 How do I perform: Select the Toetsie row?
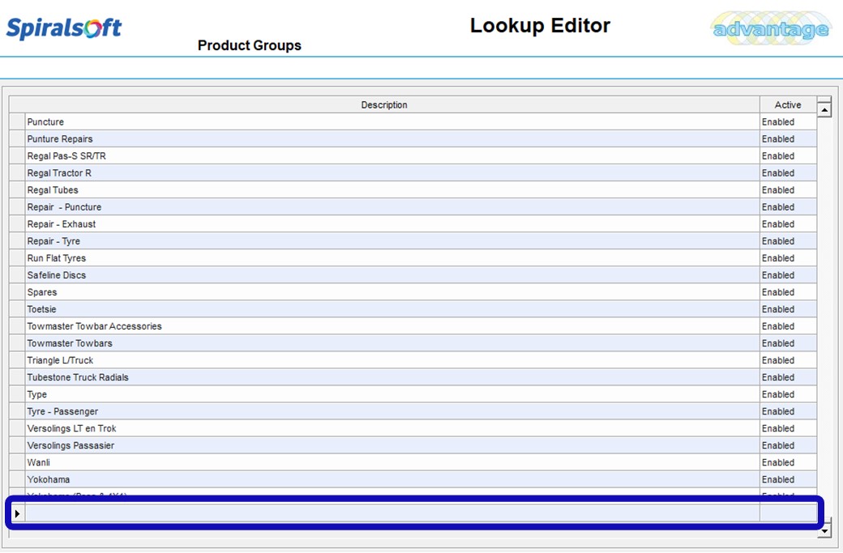pyautogui.click(x=413, y=309)
